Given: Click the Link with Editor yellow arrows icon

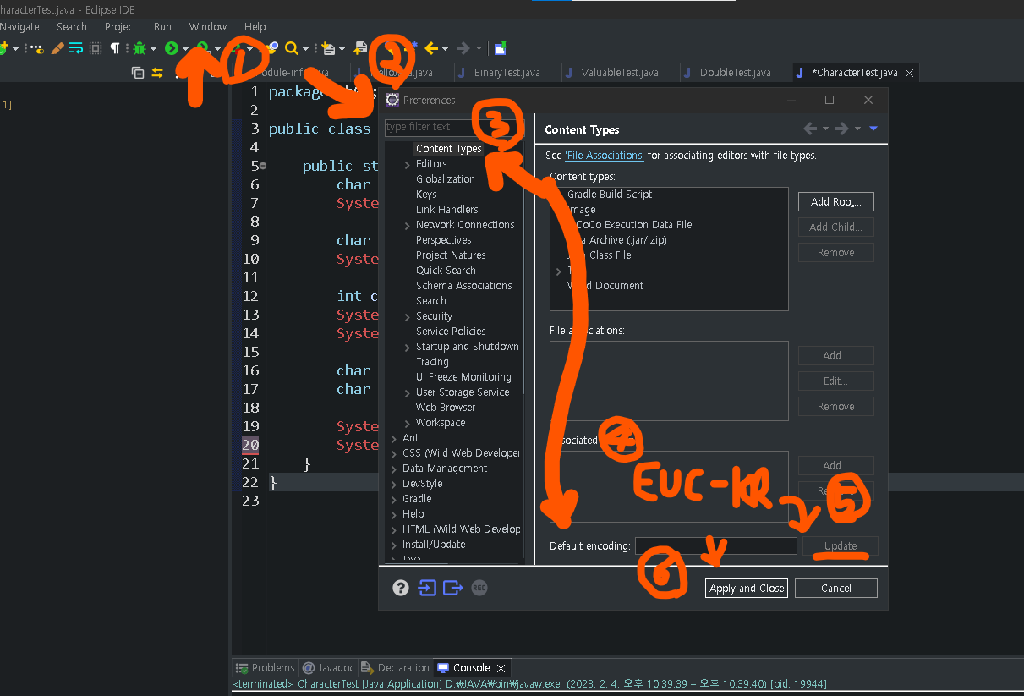Looking at the screenshot, I should (157, 73).
